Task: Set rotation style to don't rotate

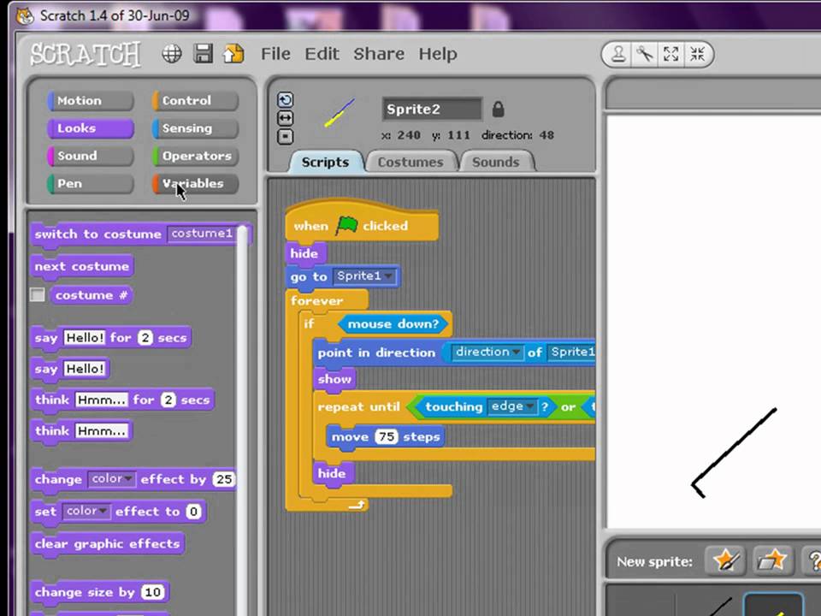Action: click(286, 137)
